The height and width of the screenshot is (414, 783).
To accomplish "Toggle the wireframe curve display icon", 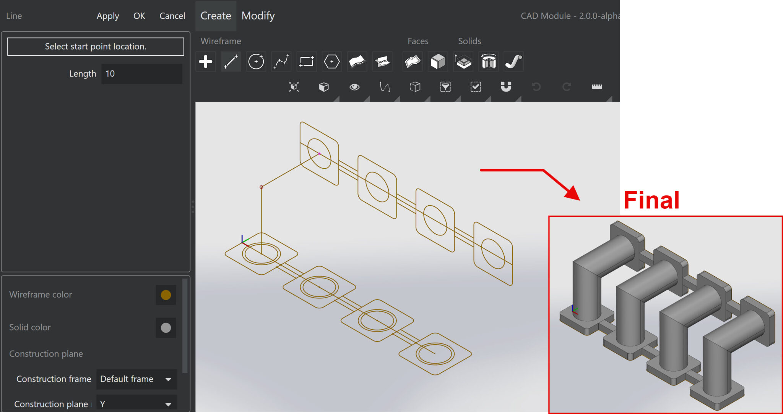I will 385,87.
